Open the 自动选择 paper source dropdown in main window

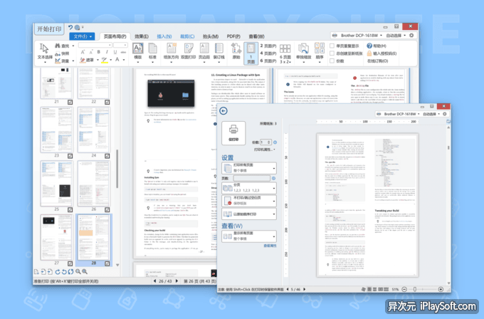(396, 36)
